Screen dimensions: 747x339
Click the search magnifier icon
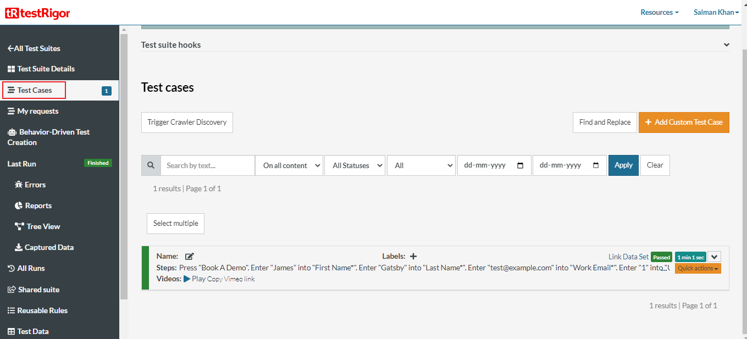(x=151, y=165)
